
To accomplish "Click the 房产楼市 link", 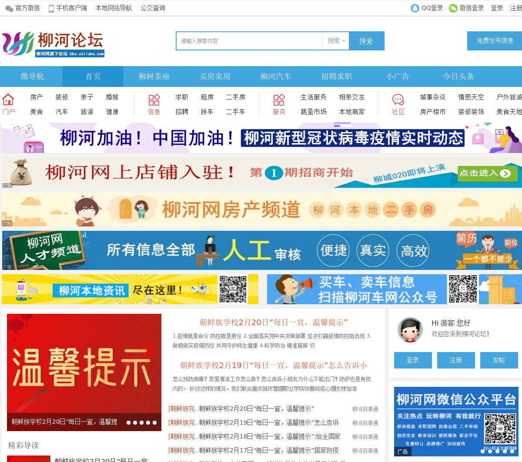I will (x=433, y=112).
